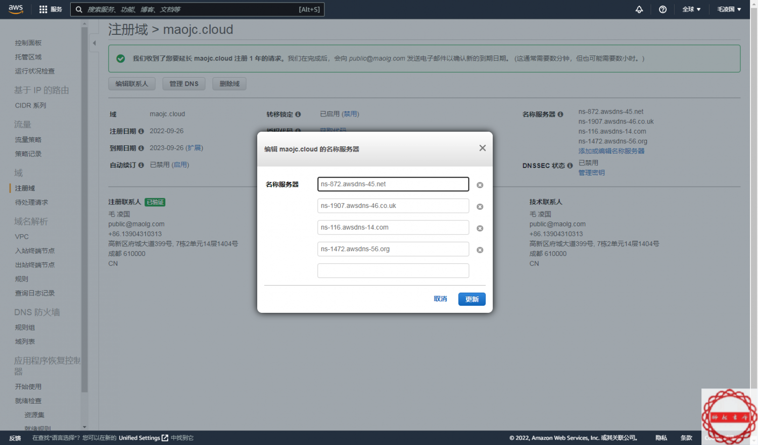Click the search services input field
This screenshot has height=445, width=758.
(x=198, y=9)
